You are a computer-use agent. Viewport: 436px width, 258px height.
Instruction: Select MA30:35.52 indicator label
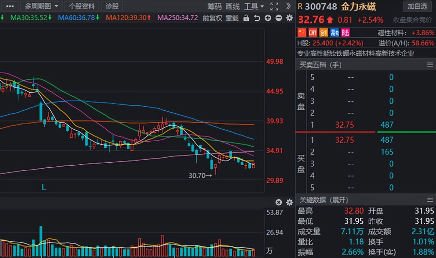31,18
